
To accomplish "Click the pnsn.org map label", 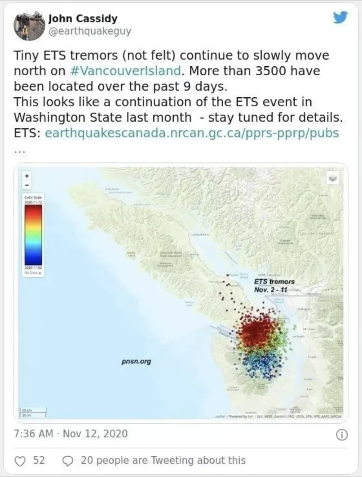I will (x=136, y=361).
